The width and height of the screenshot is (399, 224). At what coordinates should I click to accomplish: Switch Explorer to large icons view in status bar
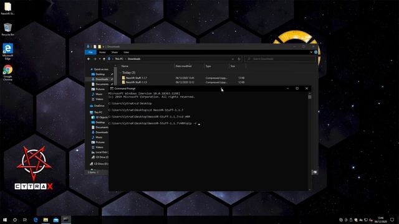tap(315, 172)
